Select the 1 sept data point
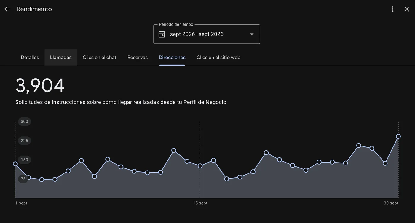The height and width of the screenshot is (223, 415). (15, 164)
